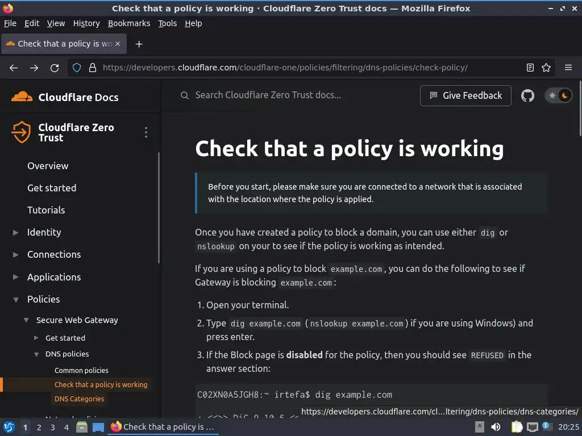Open the Bookmarks menu
This screenshot has width=582, height=436.
pyautogui.click(x=129, y=23)
